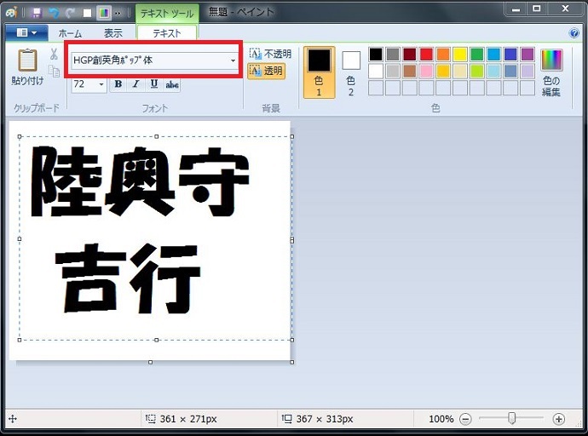The image size is (588, 436).
Task: Click the Redo arrow icon
Action: click(70, 13)
